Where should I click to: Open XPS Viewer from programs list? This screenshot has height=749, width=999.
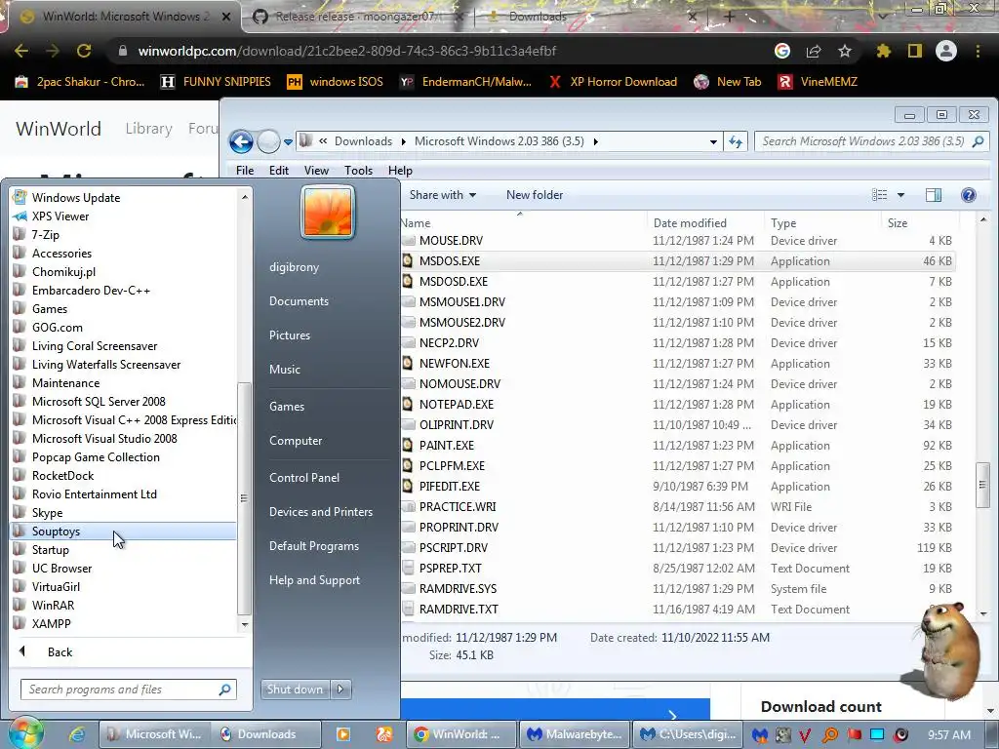(x=60, y=216)
